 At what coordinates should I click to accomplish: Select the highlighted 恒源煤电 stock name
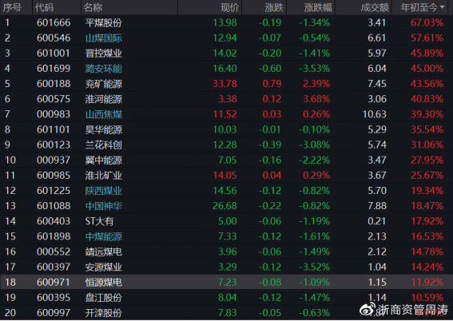click(104, 283)
